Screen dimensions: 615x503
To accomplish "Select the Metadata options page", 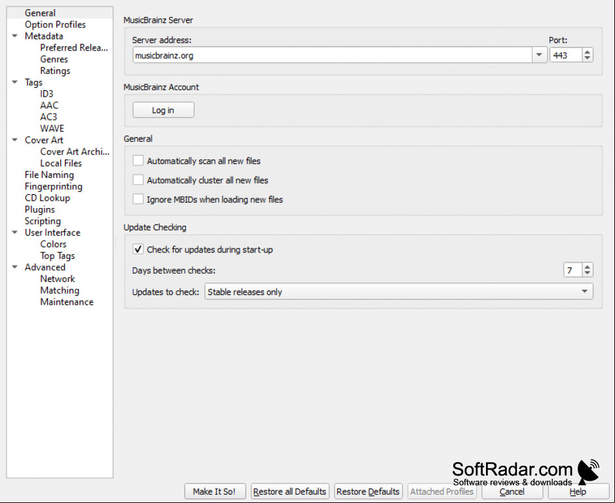I will click(43, 36).
